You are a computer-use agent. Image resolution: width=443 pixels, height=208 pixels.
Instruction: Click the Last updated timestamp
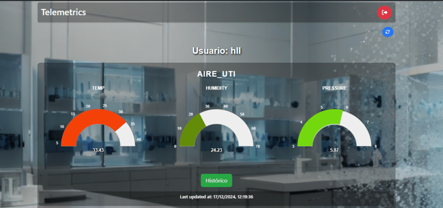(216, 197)
